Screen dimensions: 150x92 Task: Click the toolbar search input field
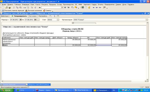(51, 7)
